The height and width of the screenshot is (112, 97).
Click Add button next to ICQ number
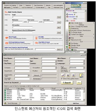[59, 27]
